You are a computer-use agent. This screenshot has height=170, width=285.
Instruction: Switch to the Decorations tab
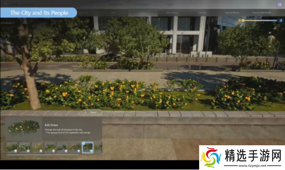pos(172,13)
